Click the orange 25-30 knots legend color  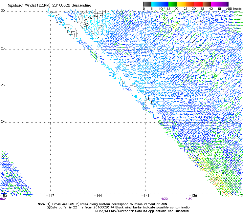[190, 4]
